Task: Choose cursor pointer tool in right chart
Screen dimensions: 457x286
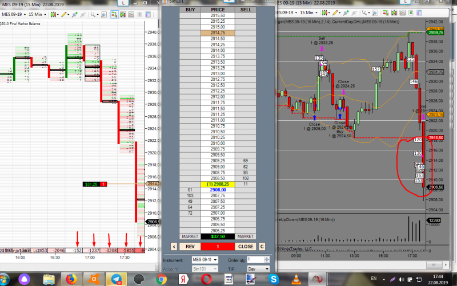Action: click(x=364, y=13)
